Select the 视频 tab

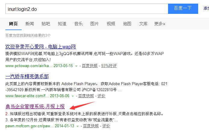click(x=111, y=24)
